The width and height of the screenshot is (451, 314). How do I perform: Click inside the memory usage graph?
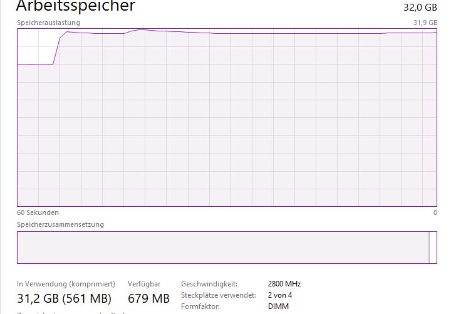(227, 117)
